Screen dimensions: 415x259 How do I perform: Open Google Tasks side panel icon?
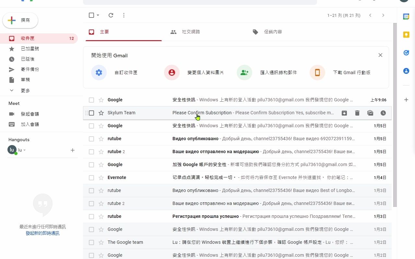coord(406,52)
